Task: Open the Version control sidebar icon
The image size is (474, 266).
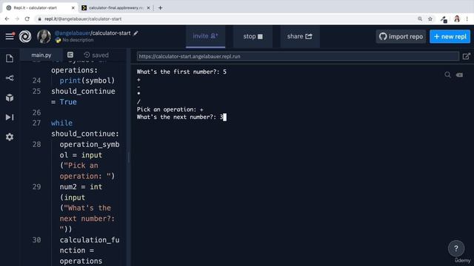Action: pos(10,78)
